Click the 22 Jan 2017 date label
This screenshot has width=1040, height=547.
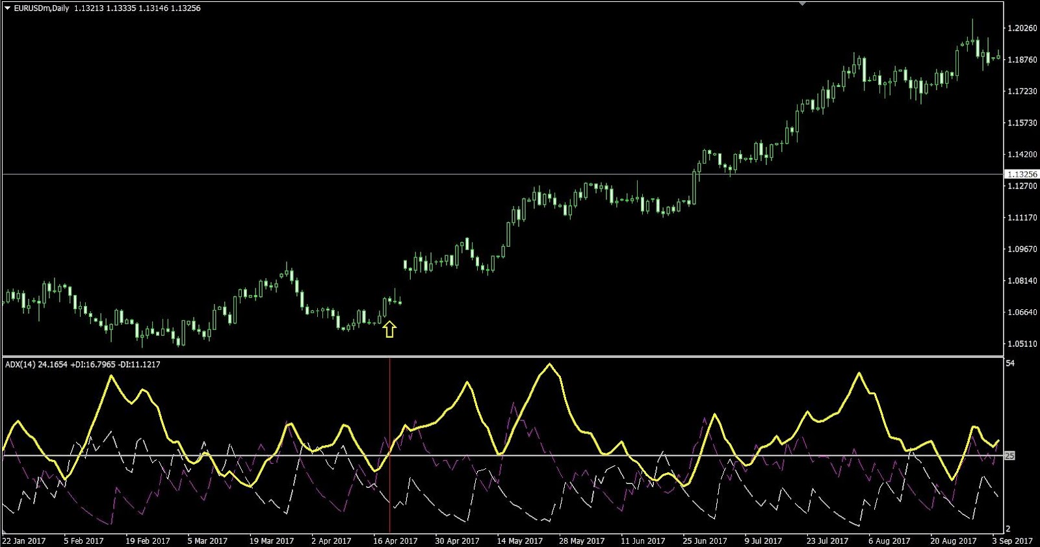(24, 541)
